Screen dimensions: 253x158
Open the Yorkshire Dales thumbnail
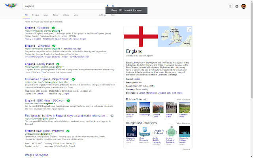point(185,107)
